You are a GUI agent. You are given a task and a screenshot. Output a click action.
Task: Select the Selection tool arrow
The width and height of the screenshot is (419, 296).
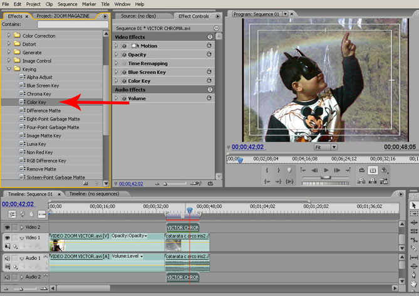[x=413, y=205]
